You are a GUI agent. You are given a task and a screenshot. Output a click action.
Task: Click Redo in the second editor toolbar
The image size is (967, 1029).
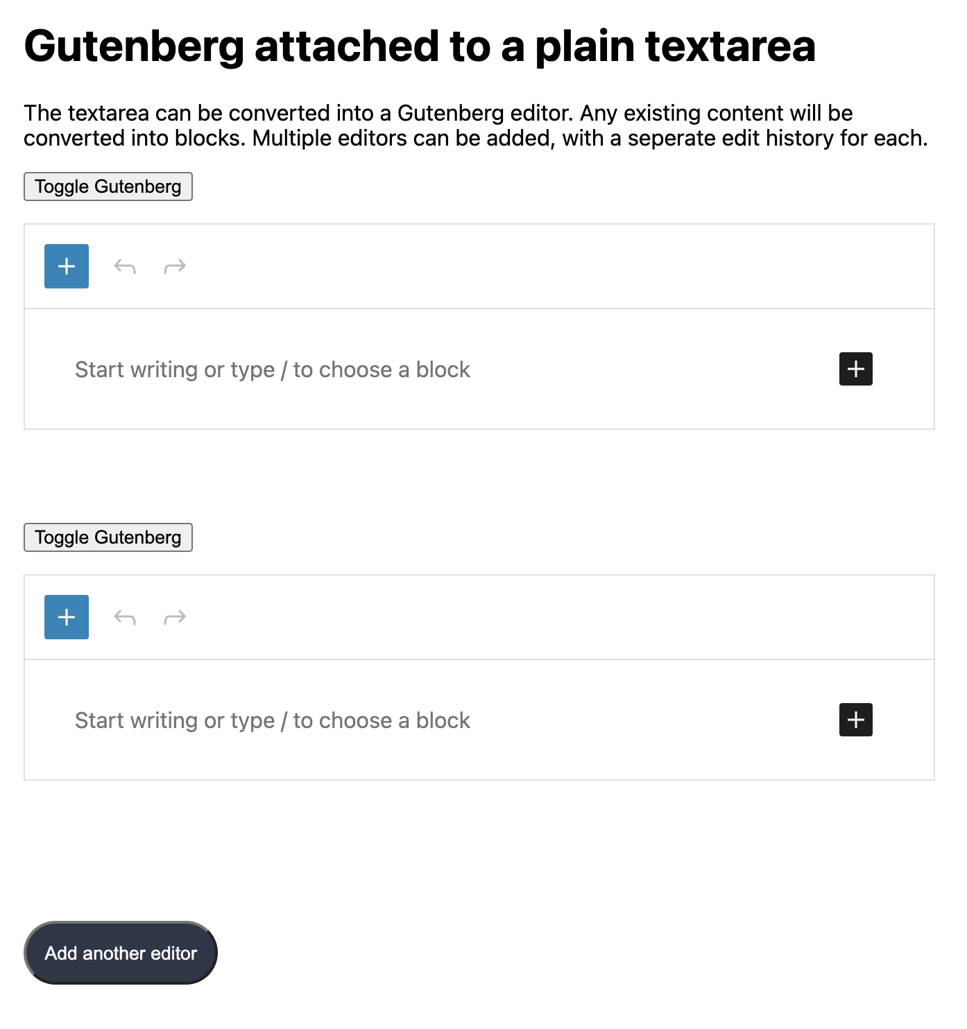point(175,617)
